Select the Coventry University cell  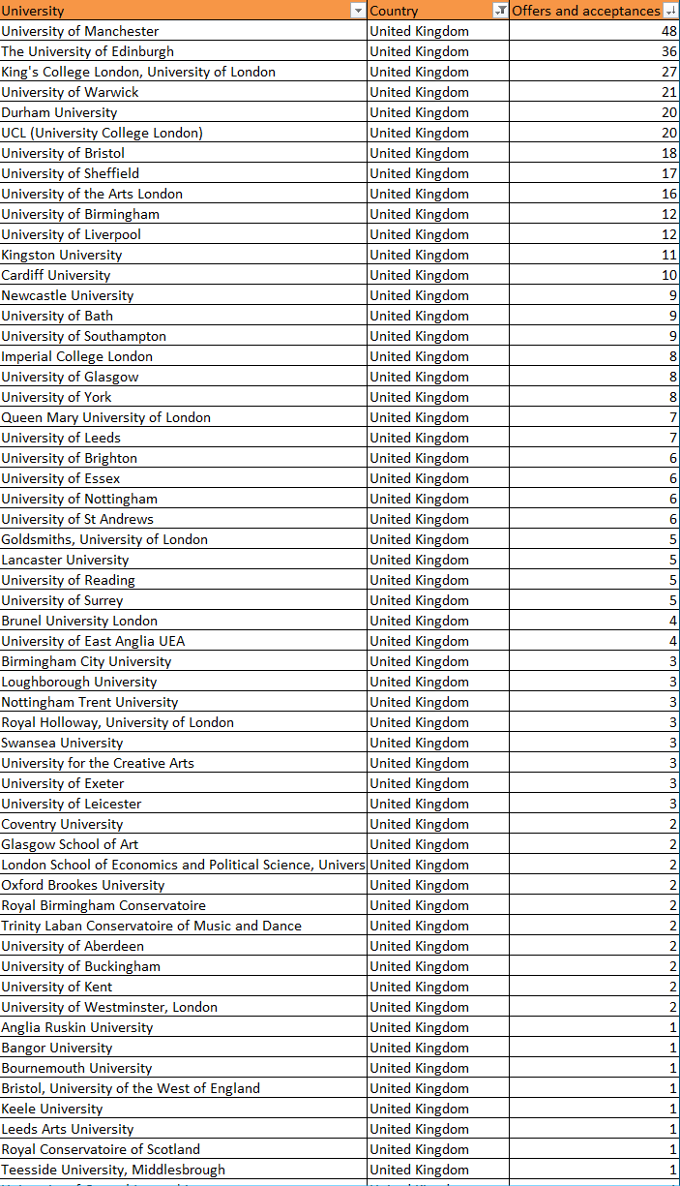[184, 824]
